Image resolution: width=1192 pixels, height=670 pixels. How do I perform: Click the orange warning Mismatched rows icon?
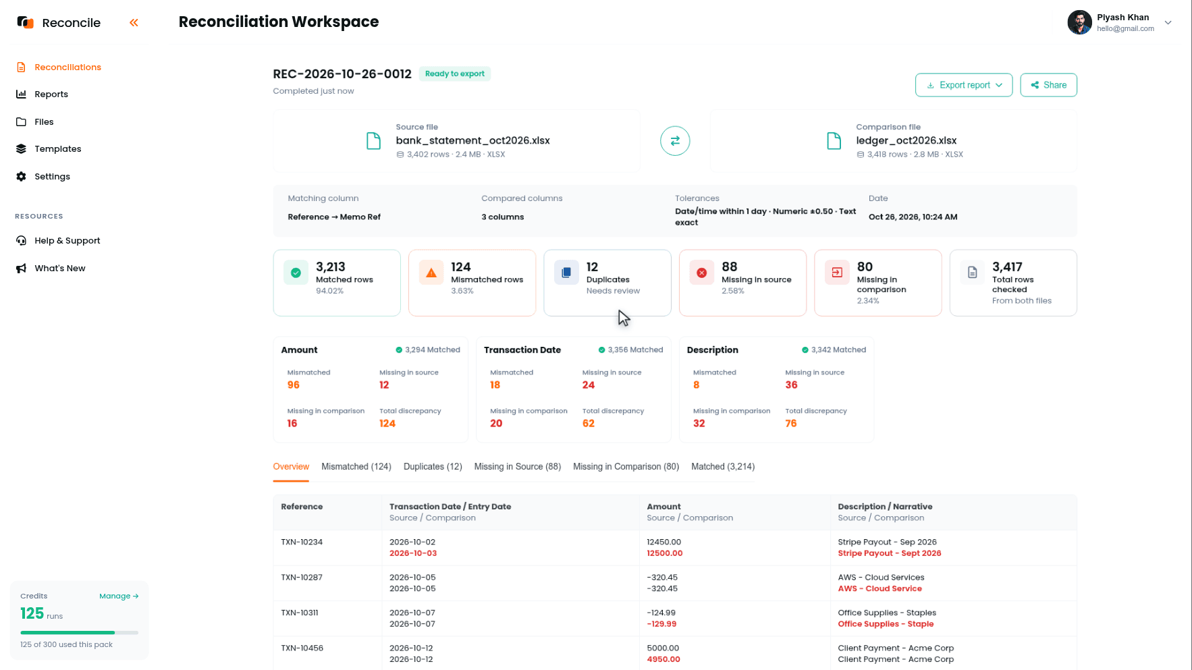click(x=431, y=273)
